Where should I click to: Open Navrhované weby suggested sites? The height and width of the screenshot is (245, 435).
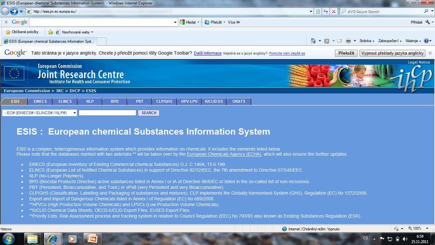pos(74,32)
